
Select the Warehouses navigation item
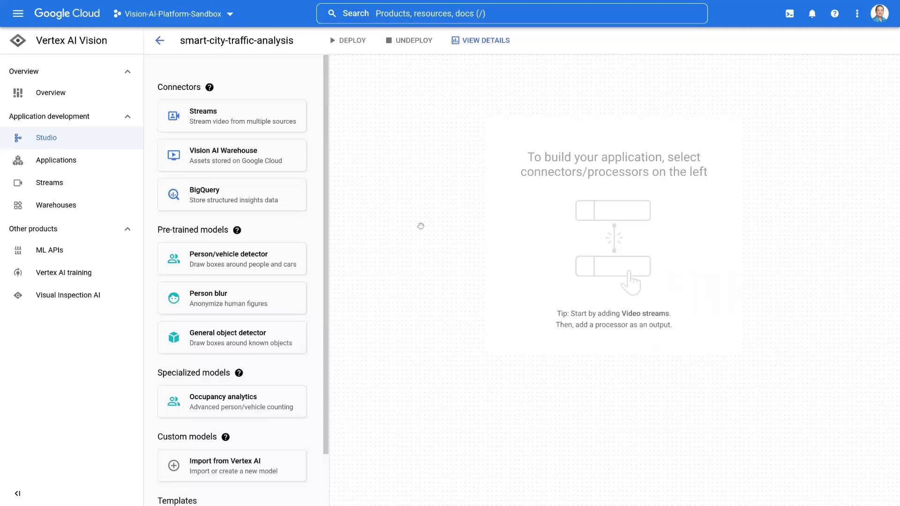56,204
